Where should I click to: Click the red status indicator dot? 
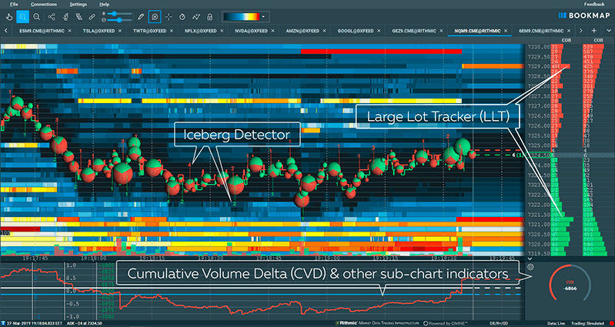pyautogui.click(x=611, y=323)
